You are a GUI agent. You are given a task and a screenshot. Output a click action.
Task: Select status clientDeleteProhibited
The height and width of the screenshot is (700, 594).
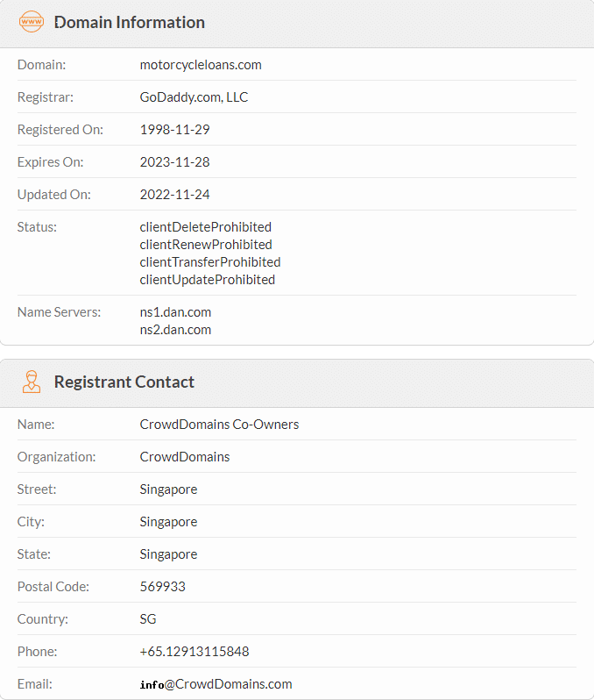point(206,227)
